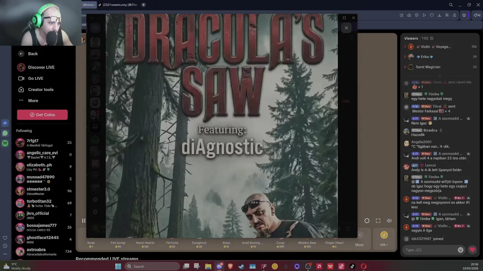Mute the live stream volume
The image size is (483, 271).
(x=389, y=221)
